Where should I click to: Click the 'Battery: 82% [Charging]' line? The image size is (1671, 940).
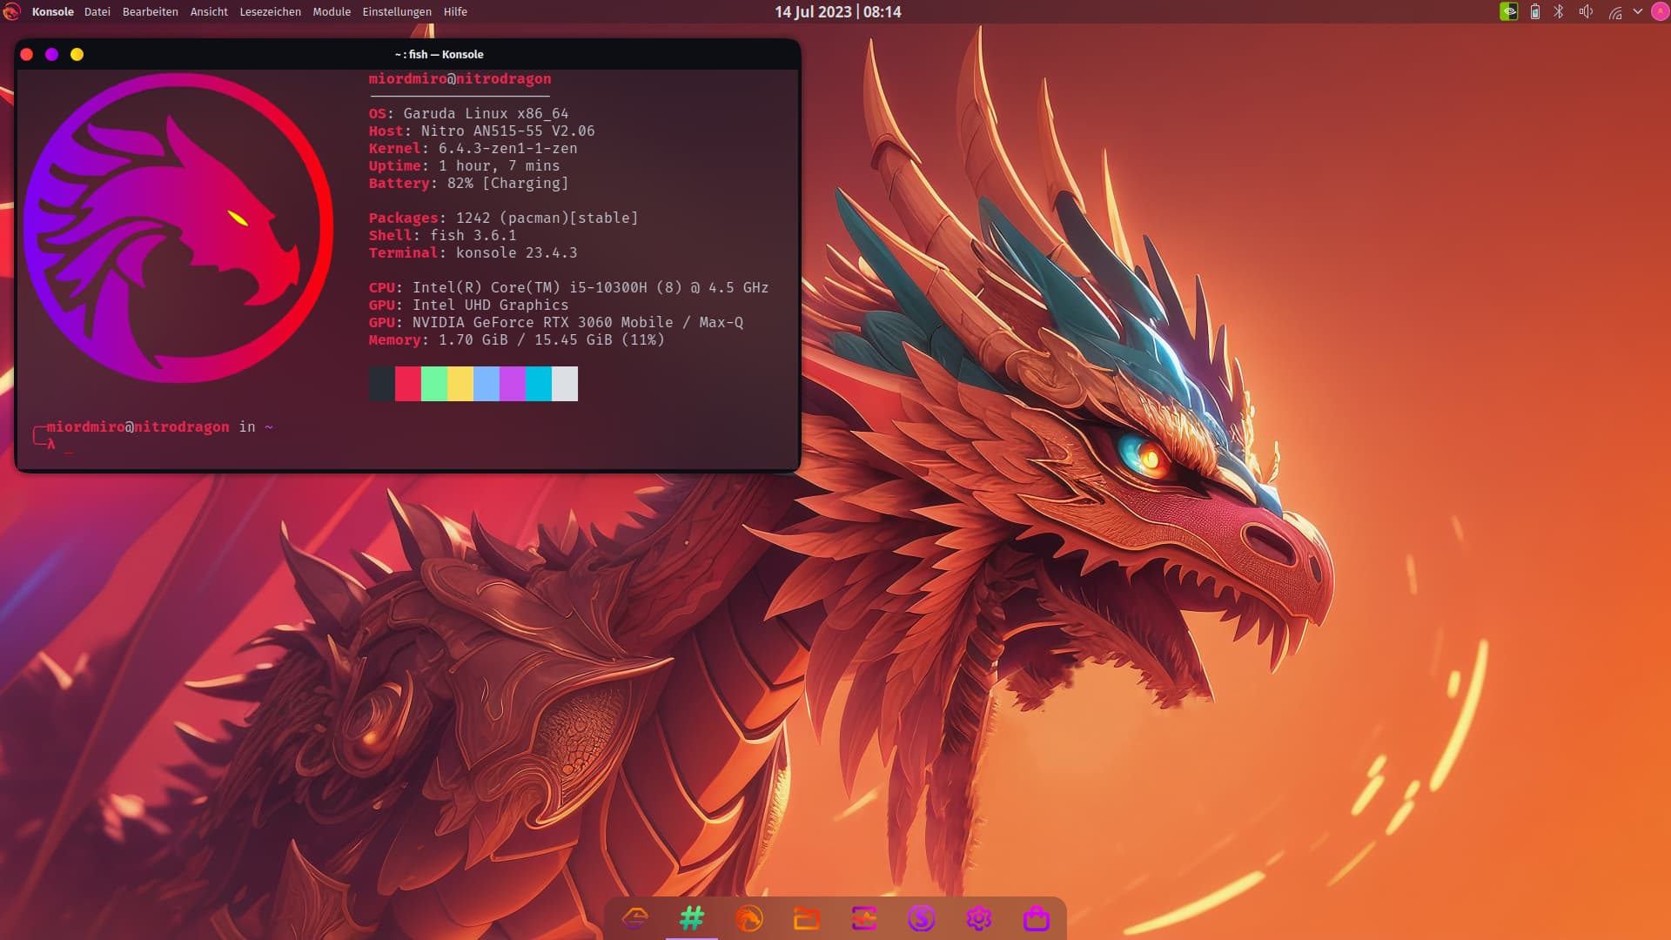coord(468,183)
